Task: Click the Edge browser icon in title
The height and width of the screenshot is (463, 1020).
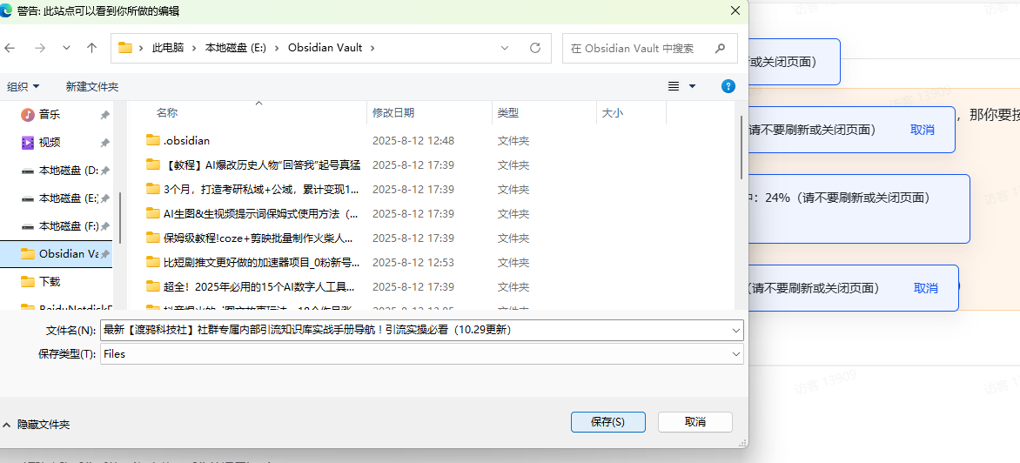Action: coord(5,11)
